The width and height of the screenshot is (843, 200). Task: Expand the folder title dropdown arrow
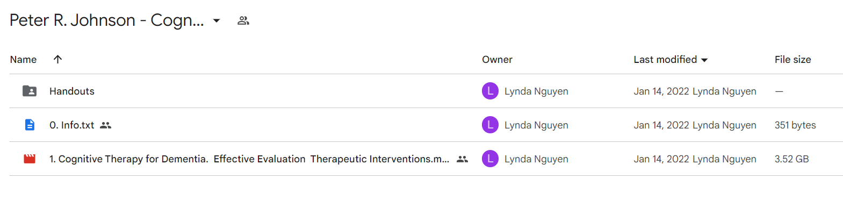pos(217,20)
